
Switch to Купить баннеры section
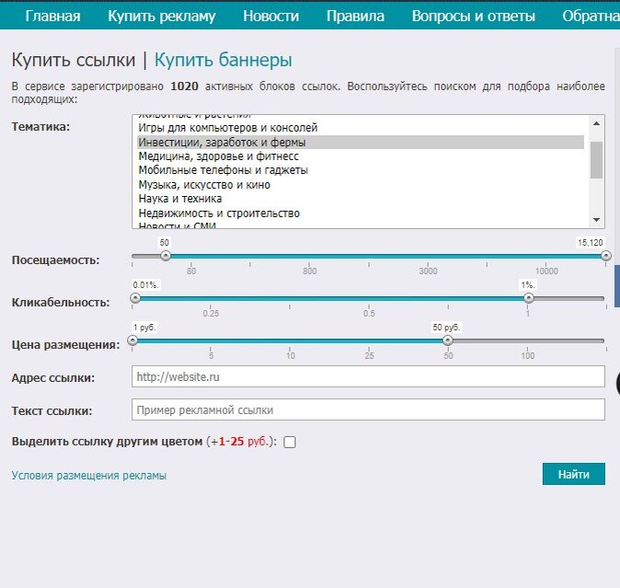[223, 60]
